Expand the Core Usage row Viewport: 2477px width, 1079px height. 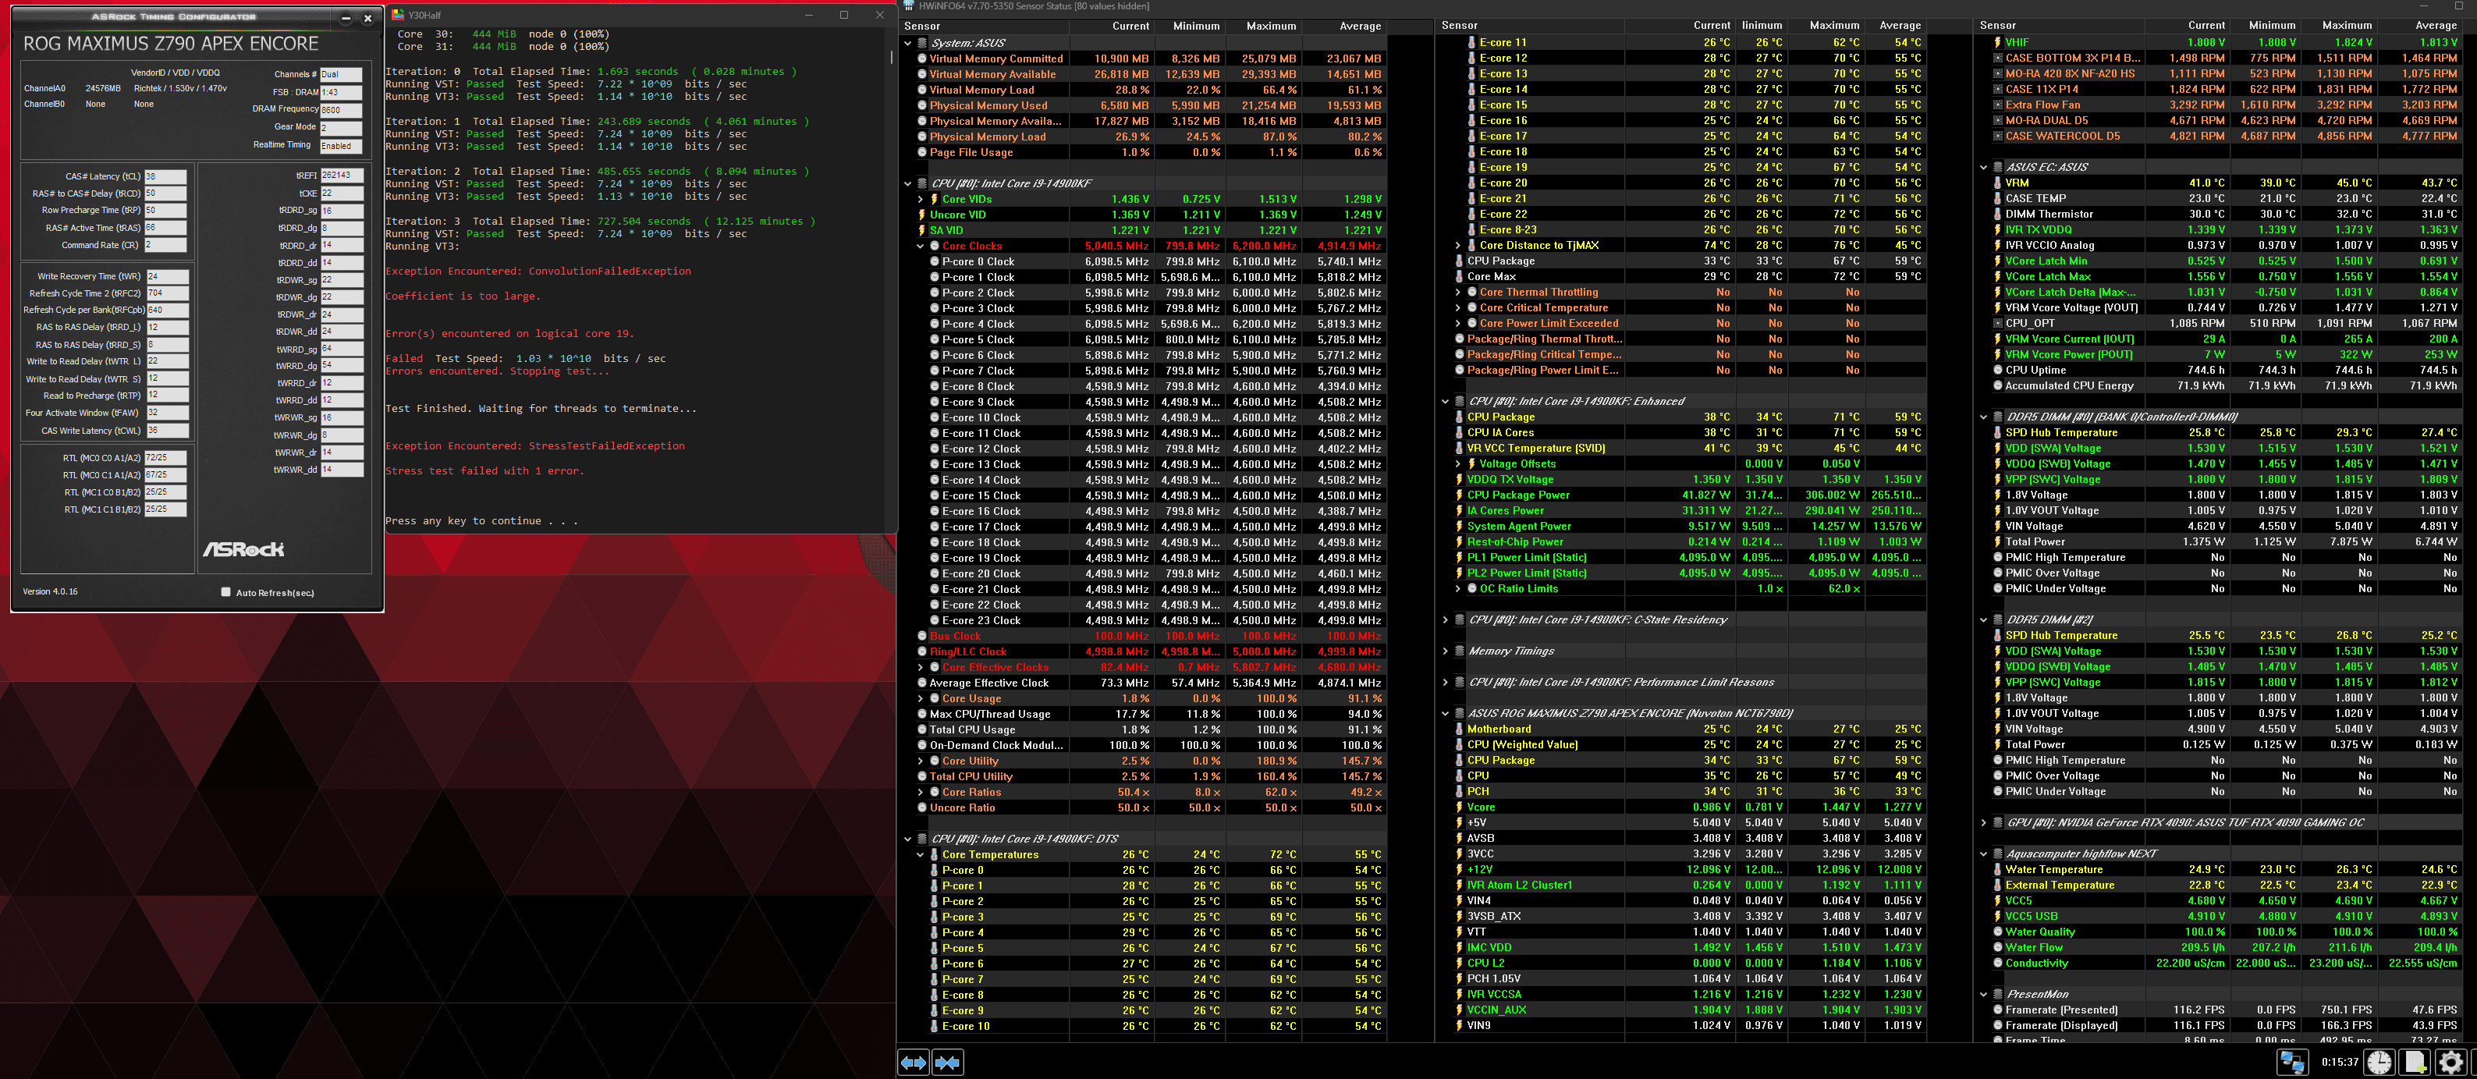click(921, 699)
